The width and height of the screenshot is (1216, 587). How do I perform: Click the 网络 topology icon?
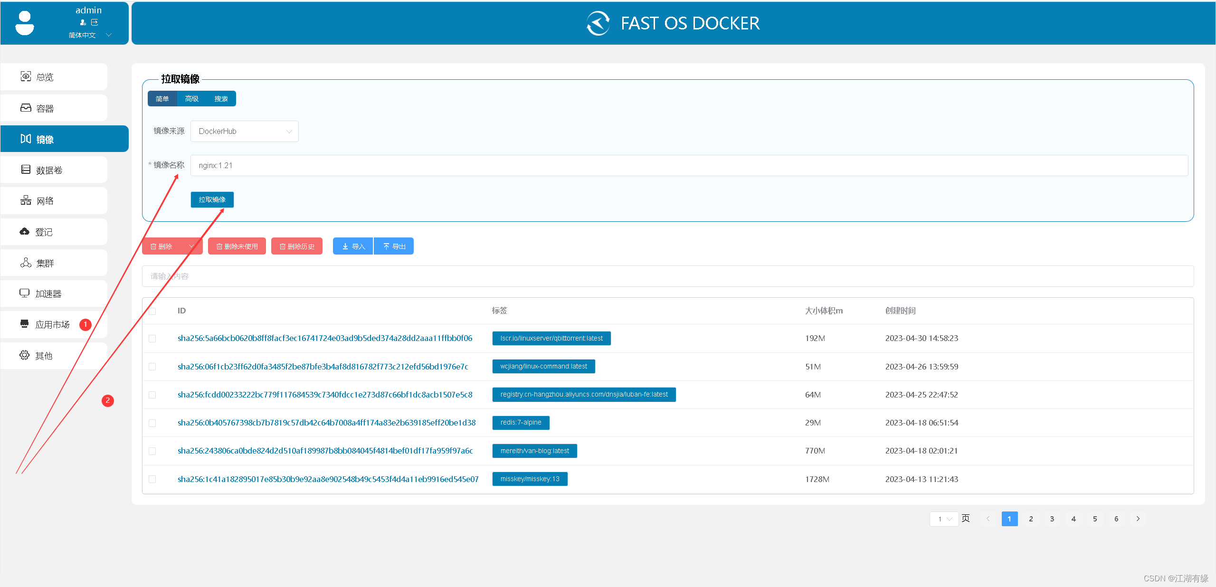pyautogui.click(x=26, y=200)
